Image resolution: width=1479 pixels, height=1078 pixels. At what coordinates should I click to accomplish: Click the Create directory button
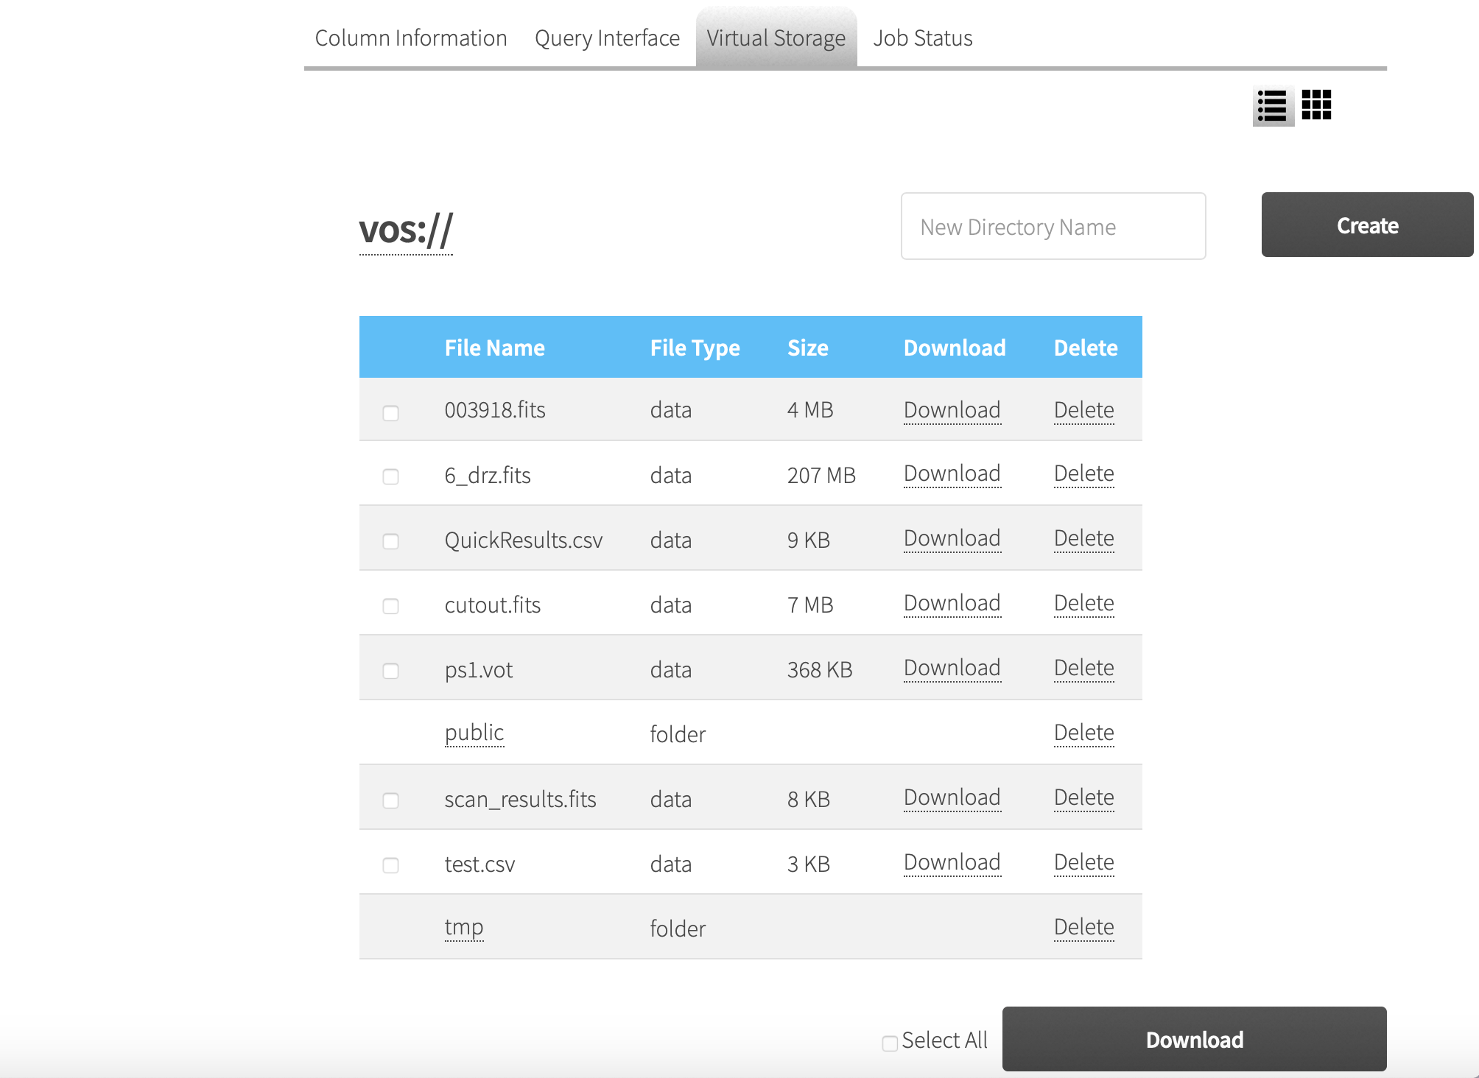[1367, 225]
